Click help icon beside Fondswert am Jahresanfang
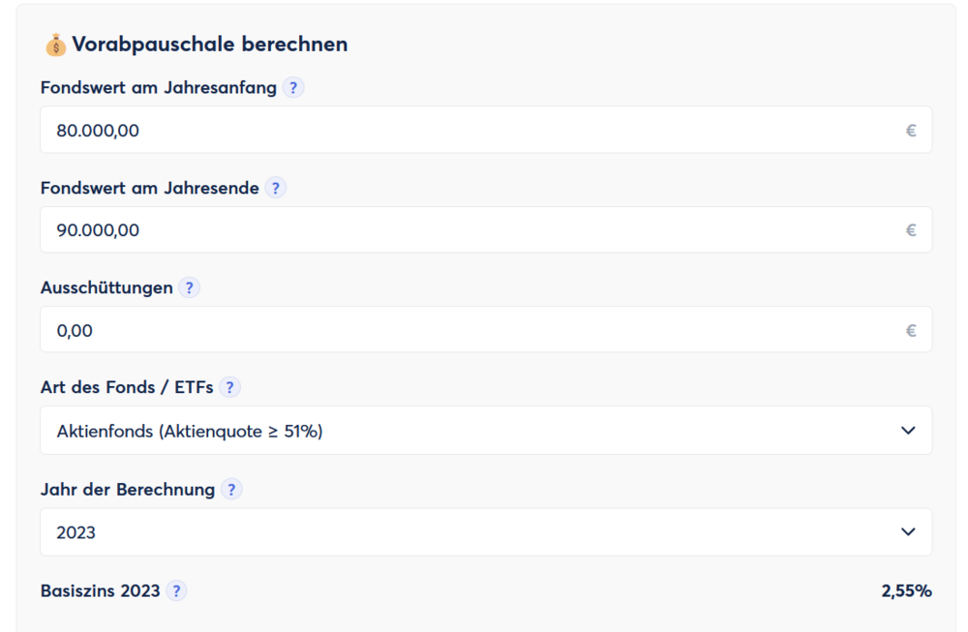968x632 pixels. tap(293, 88)
